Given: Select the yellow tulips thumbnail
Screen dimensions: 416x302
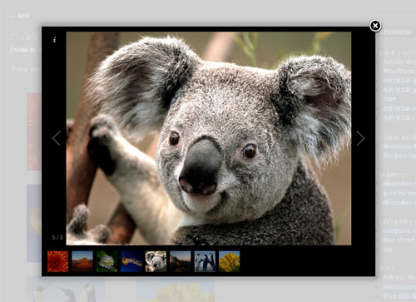Looking at the screenshot, I should (230, 261).
